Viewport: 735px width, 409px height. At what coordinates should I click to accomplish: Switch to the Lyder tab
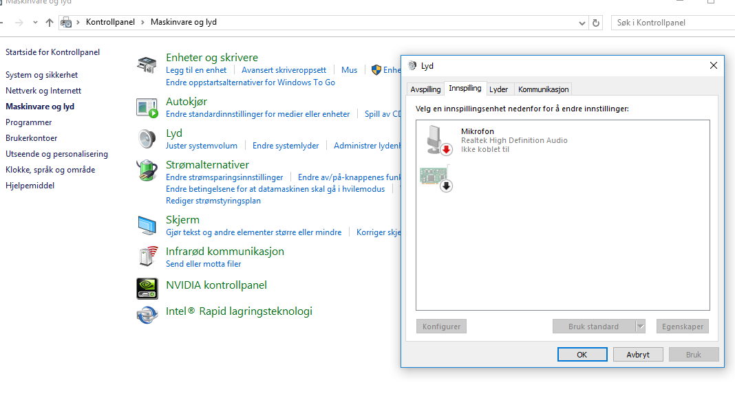(x=498, y=89)
